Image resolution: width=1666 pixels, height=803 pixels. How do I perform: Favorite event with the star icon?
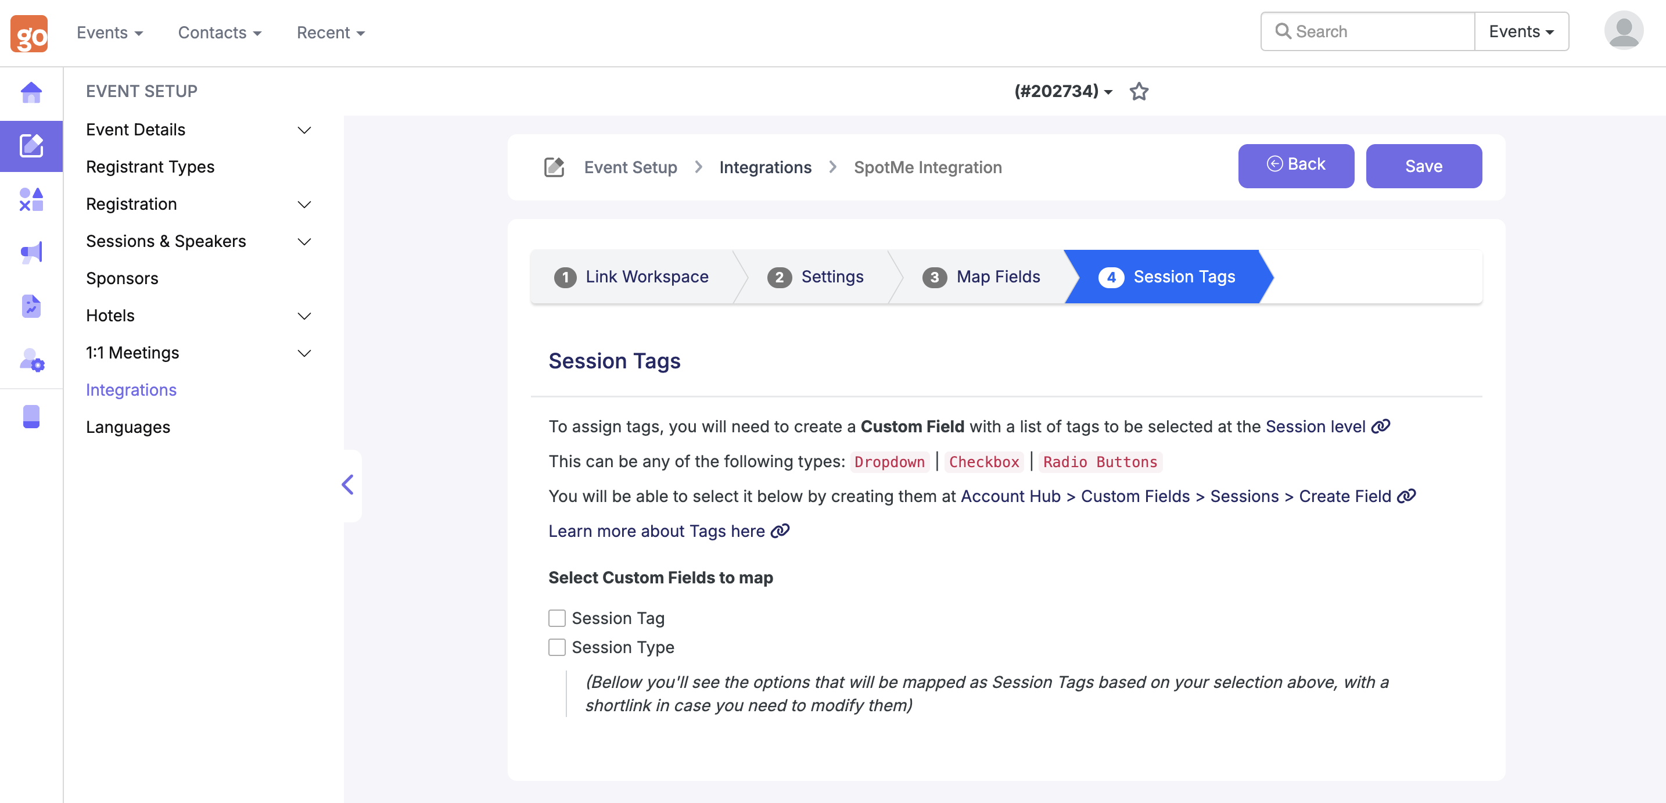(1139, 91)
